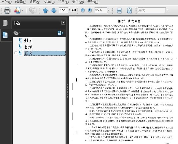The image size is (178, 144).
Task: Click the 目录 bookmark page icon
Action: [x=20, y=47]
